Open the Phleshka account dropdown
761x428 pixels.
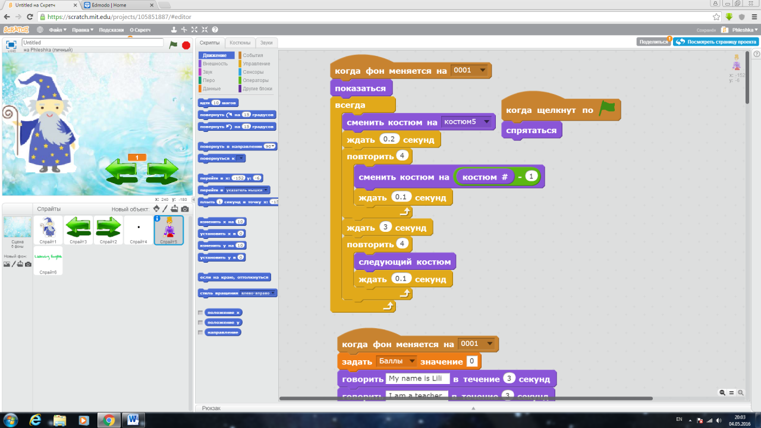(x=745, y=30)
